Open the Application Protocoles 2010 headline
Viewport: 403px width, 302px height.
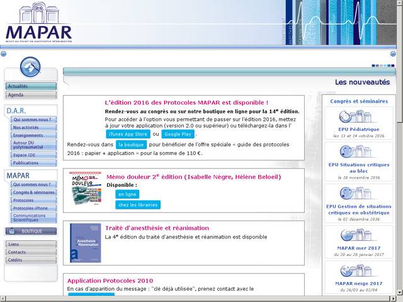tap(110, 281)
